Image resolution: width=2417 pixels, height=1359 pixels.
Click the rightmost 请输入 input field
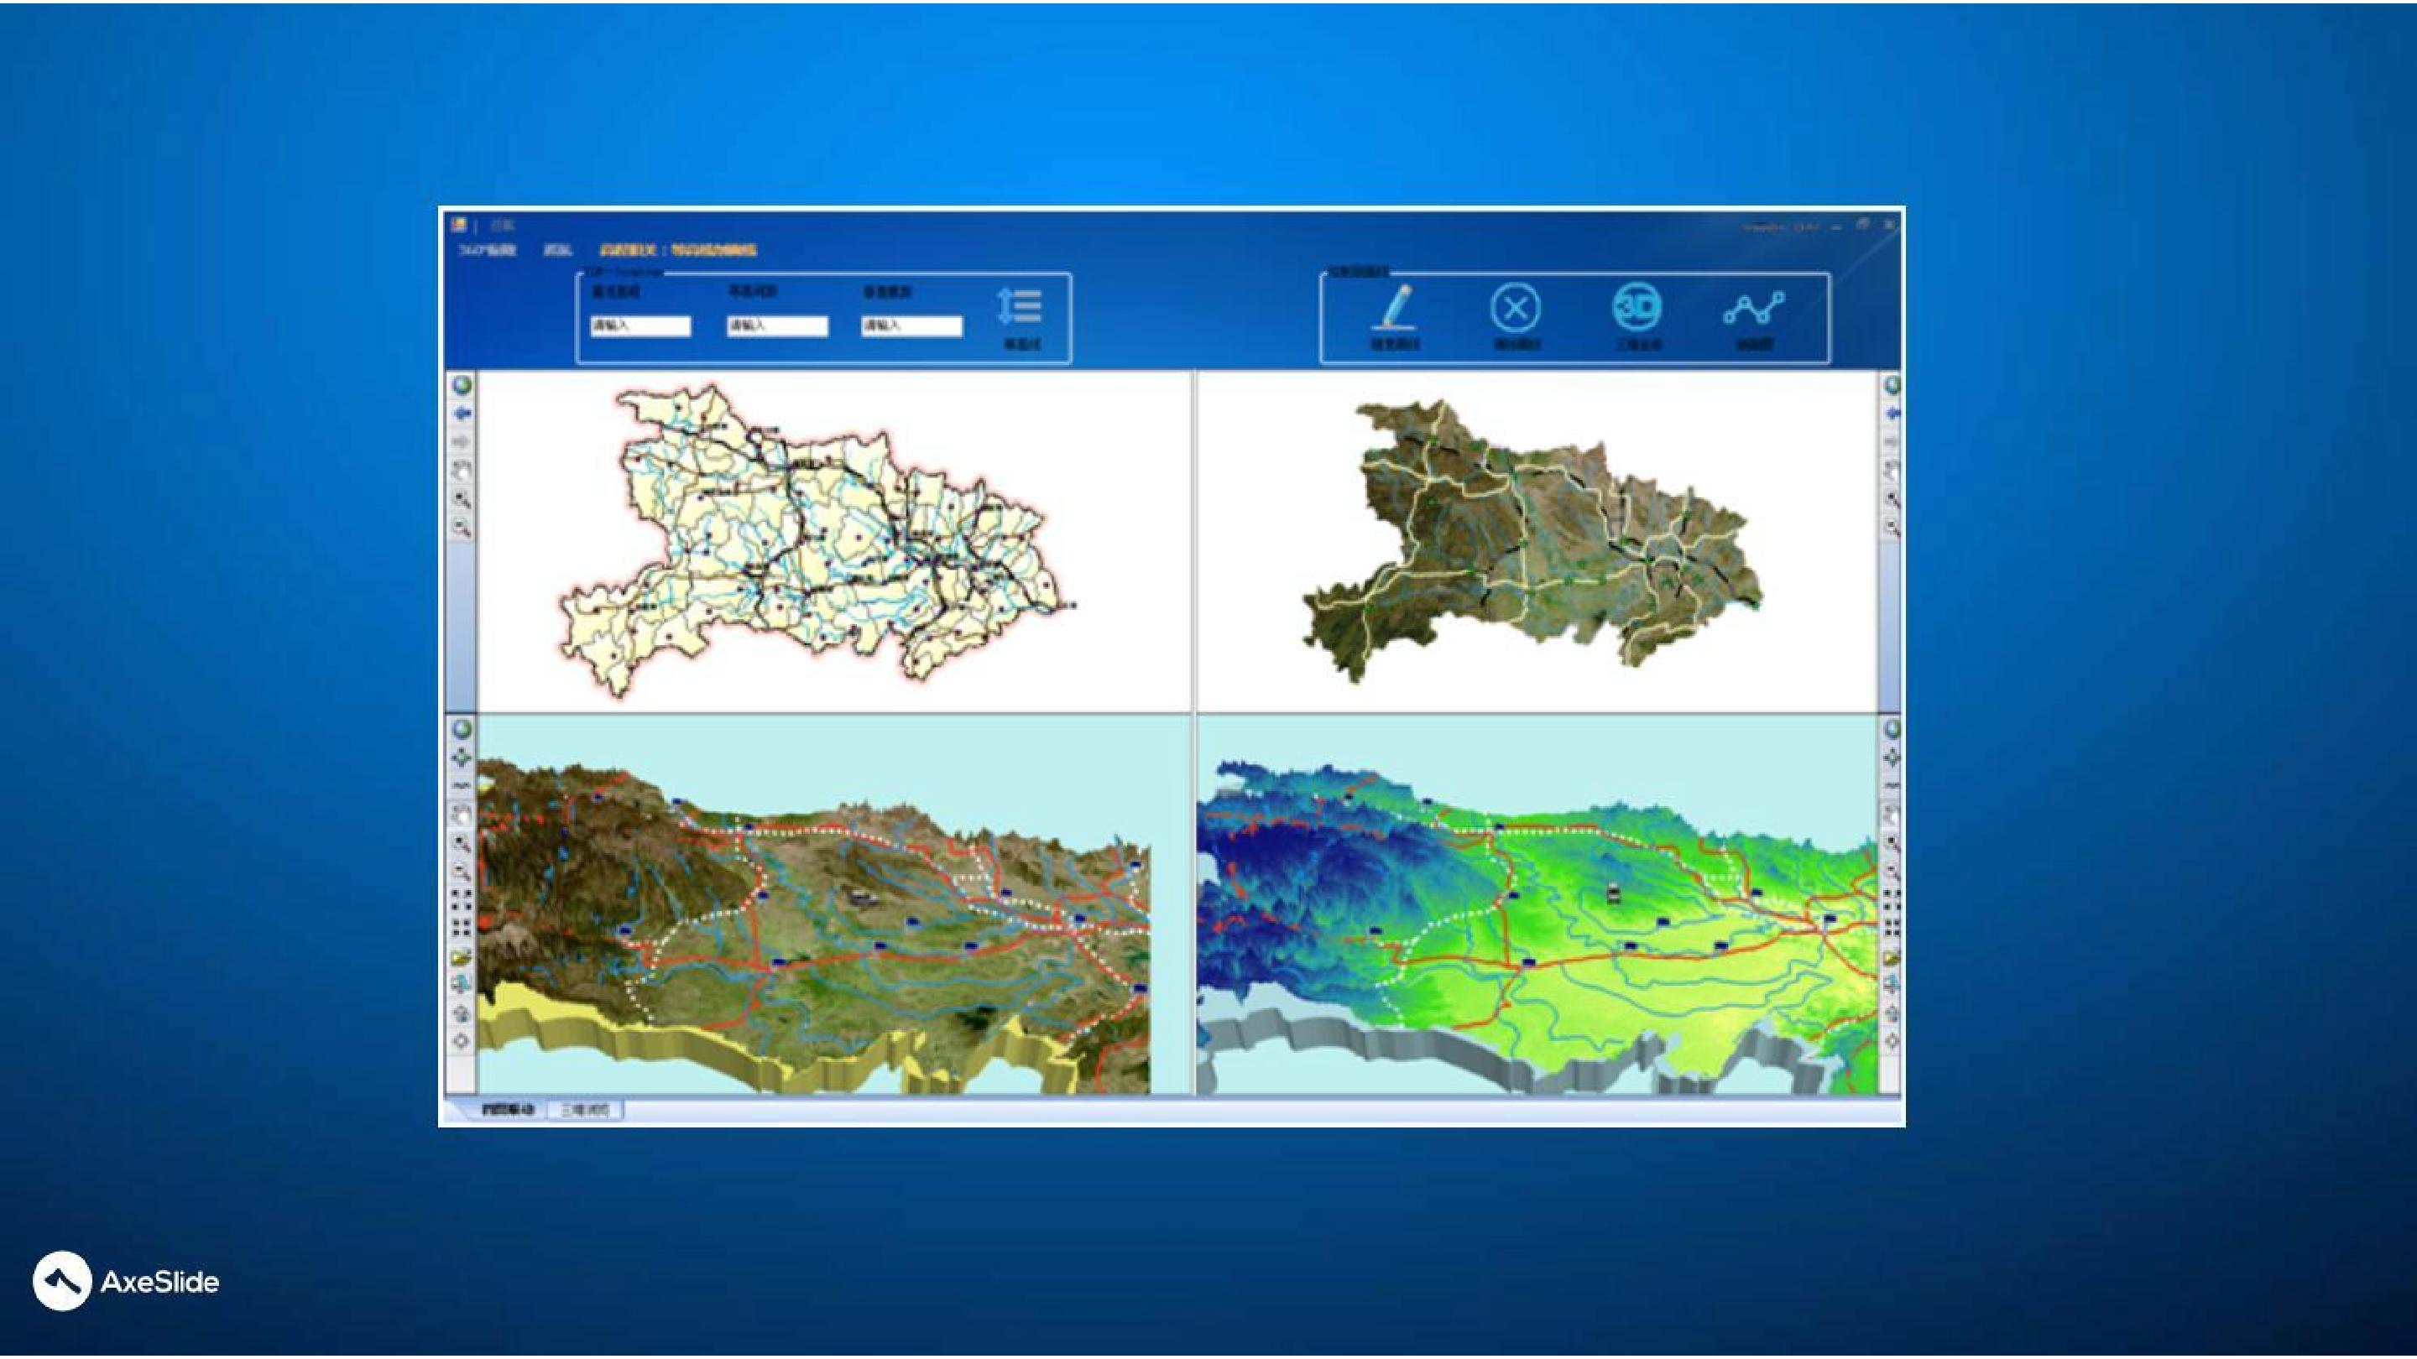(x=912, y=325)
